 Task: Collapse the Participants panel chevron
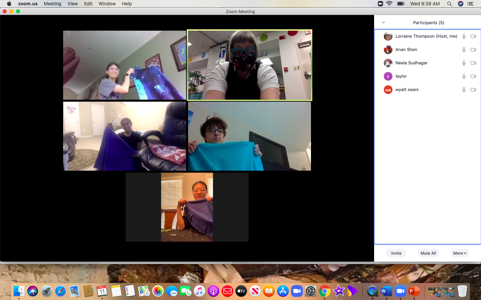383,23
